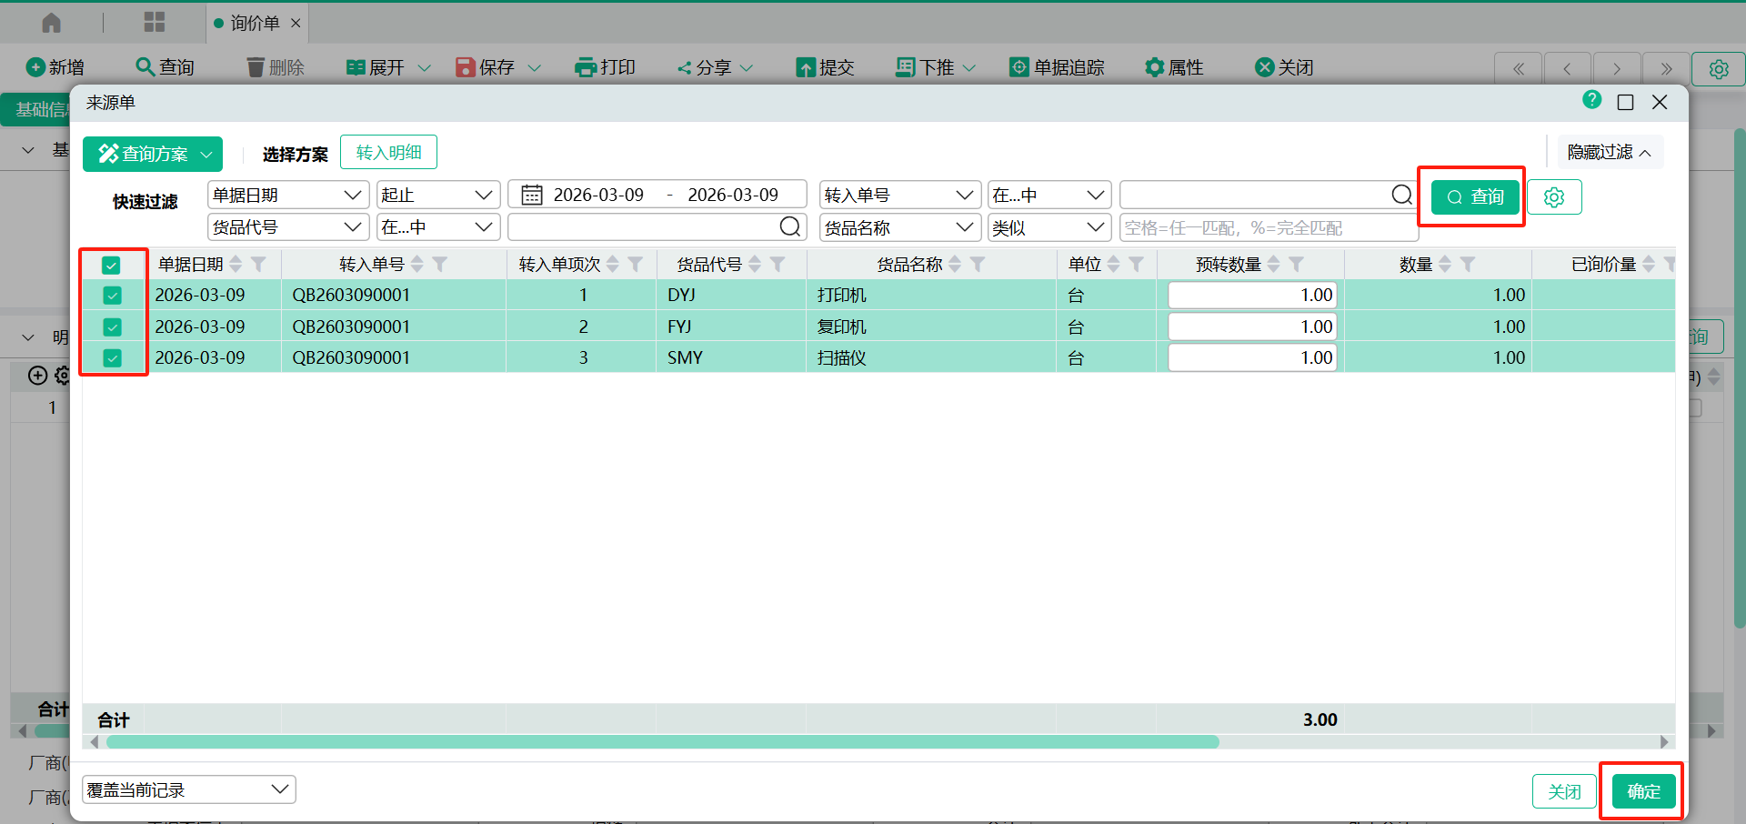This screenshot has width=1746, height=824.
Task: Click the 确定 confirm button
Action: (x=1642, y=791)
